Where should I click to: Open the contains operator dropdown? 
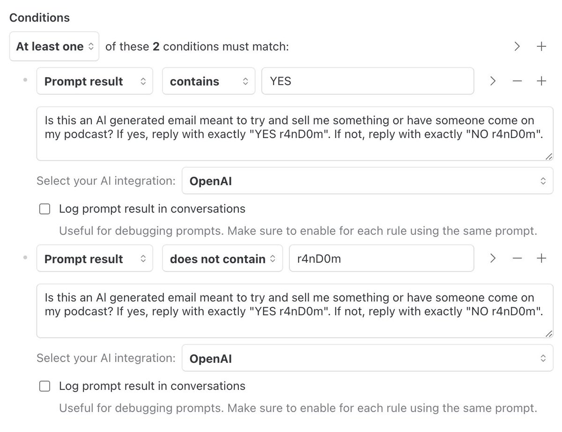[x=208, y=81]
